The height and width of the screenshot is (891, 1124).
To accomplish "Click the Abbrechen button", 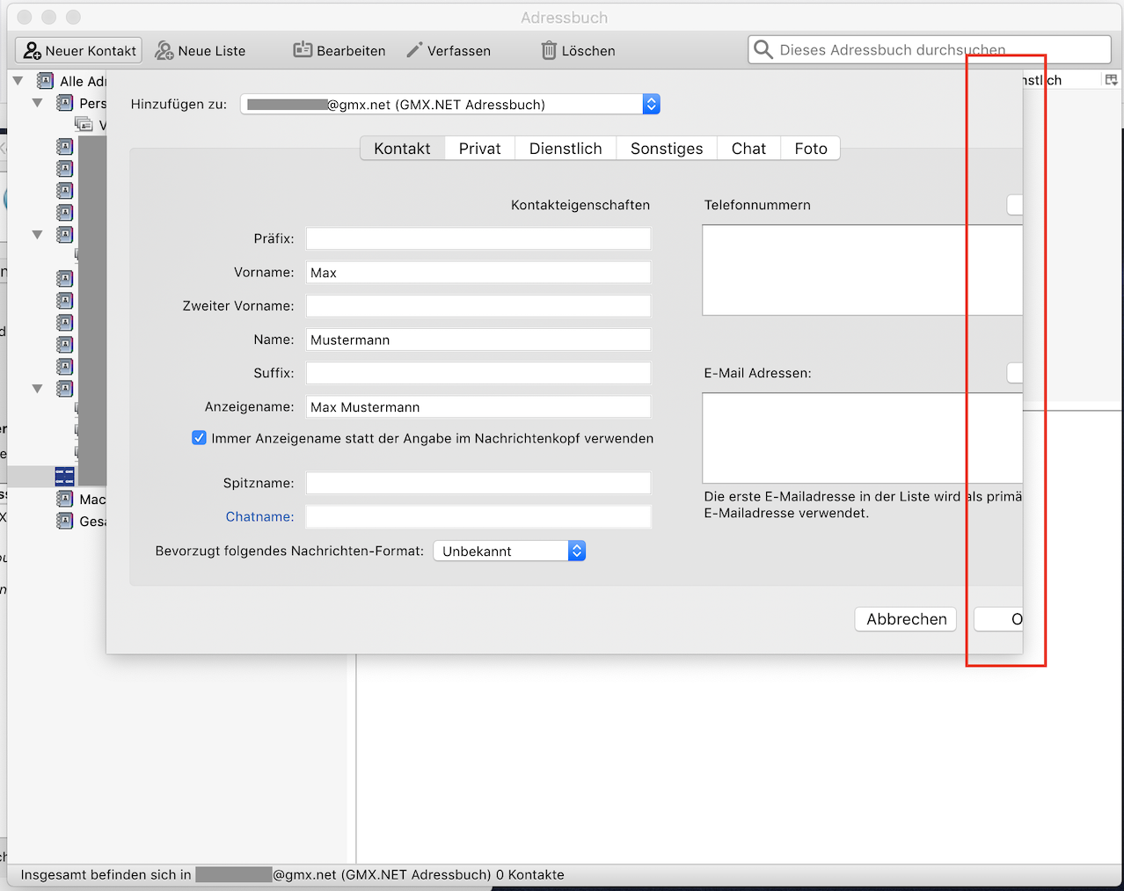I will pos(906,619).
